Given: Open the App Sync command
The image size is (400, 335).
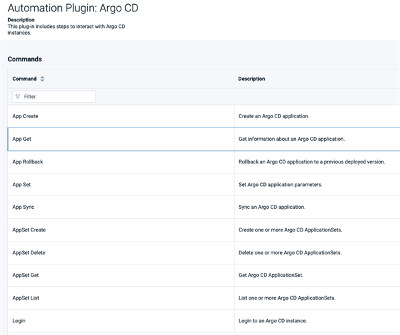Looking at the screenshot, I should click(23, 207).
